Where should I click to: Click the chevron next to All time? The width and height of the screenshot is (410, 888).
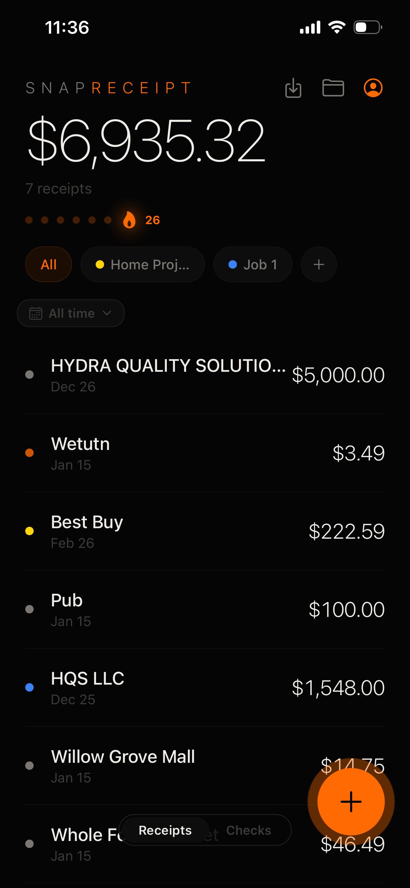point(107,313)
